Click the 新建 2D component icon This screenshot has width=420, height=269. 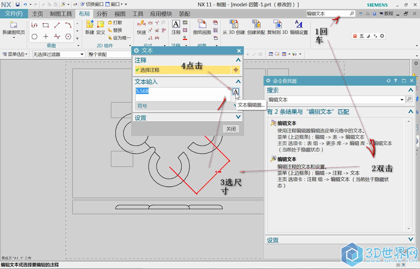coord(90,24)
